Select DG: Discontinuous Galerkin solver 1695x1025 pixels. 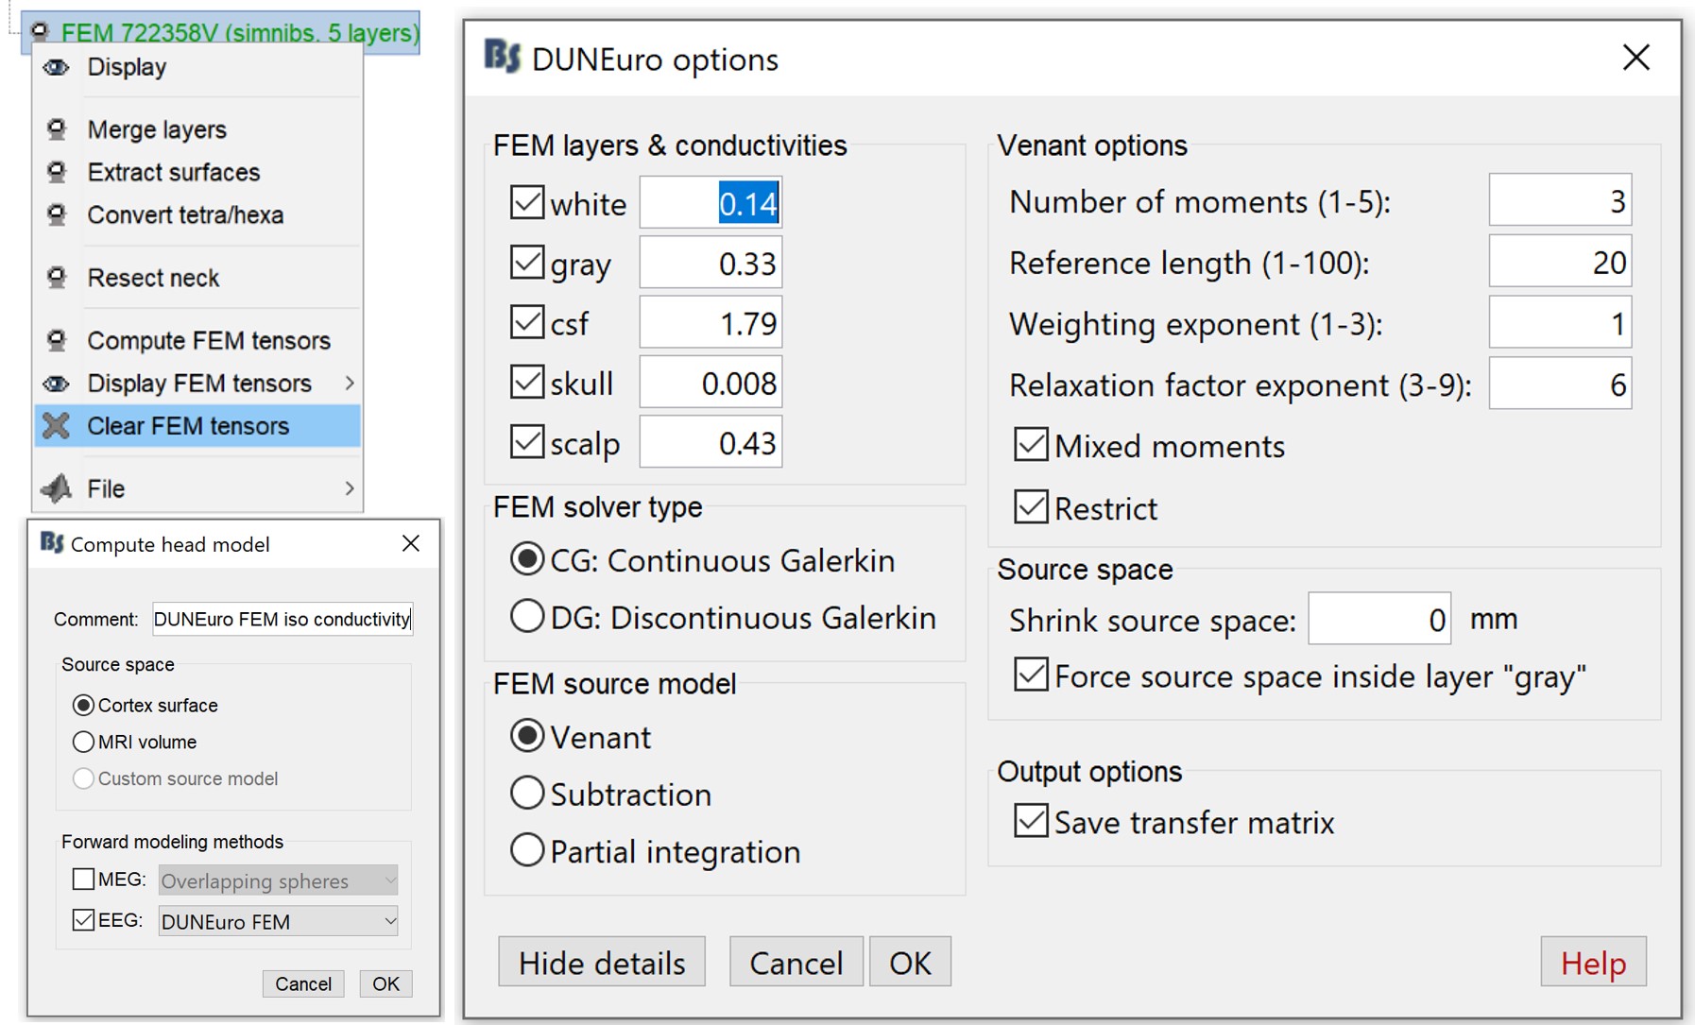[x=527, y=617]
